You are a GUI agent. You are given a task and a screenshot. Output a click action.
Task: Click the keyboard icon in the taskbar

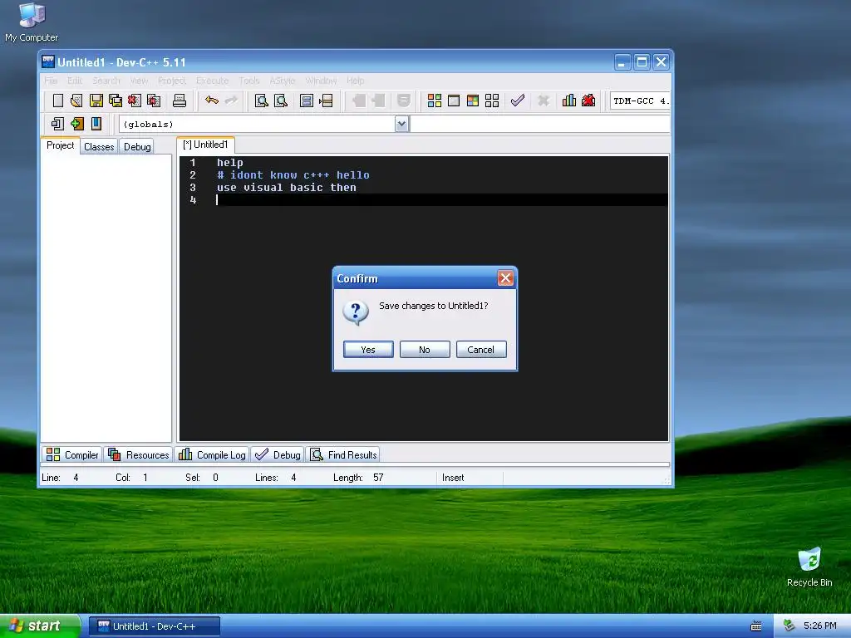pyautogui.click(x=756, y=626)
